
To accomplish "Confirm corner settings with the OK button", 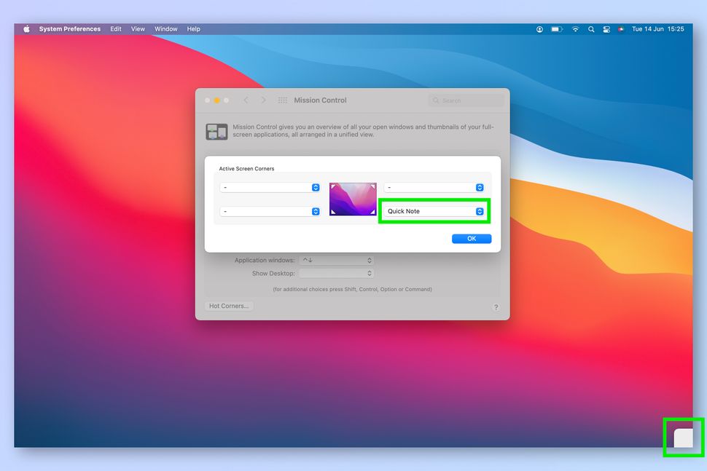I will (471, 238).
